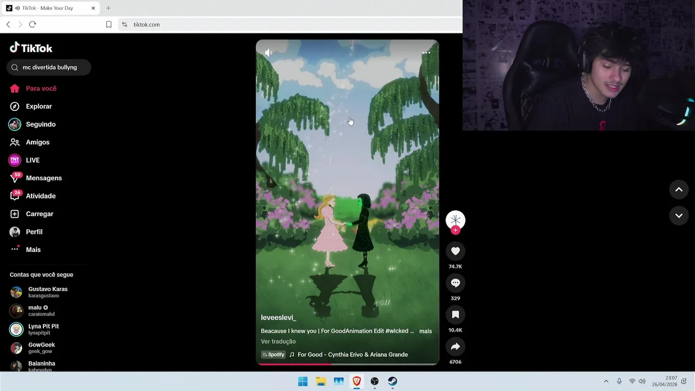Image resolution: width=695 pixels, height=391 pixels.
Task: Reload the page with the refresh icon
Action: (33, 24)
